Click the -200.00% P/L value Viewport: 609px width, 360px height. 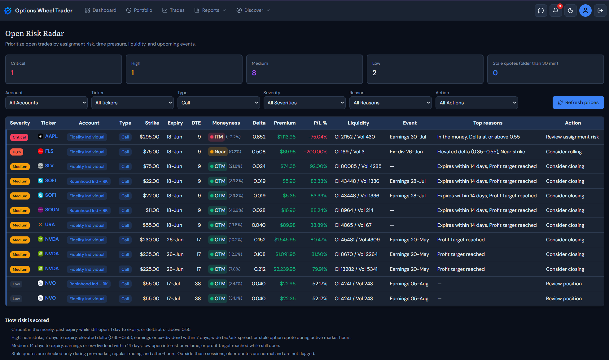coord(315,152)
